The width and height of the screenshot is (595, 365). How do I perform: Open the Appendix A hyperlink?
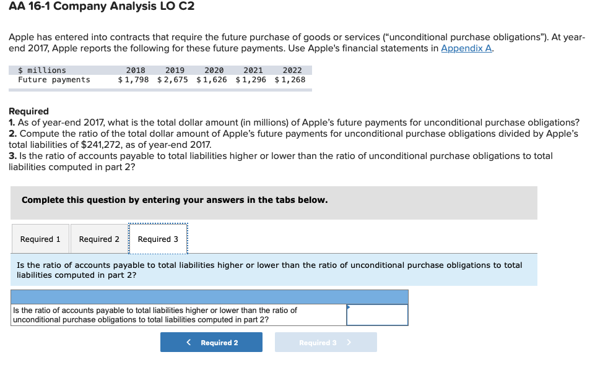point(465,48)
